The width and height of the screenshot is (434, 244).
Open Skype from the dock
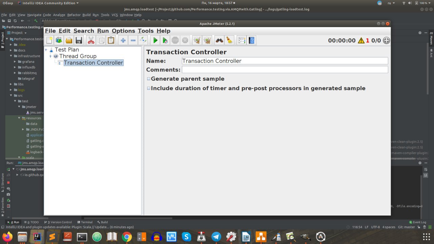(x=186, y=237)
